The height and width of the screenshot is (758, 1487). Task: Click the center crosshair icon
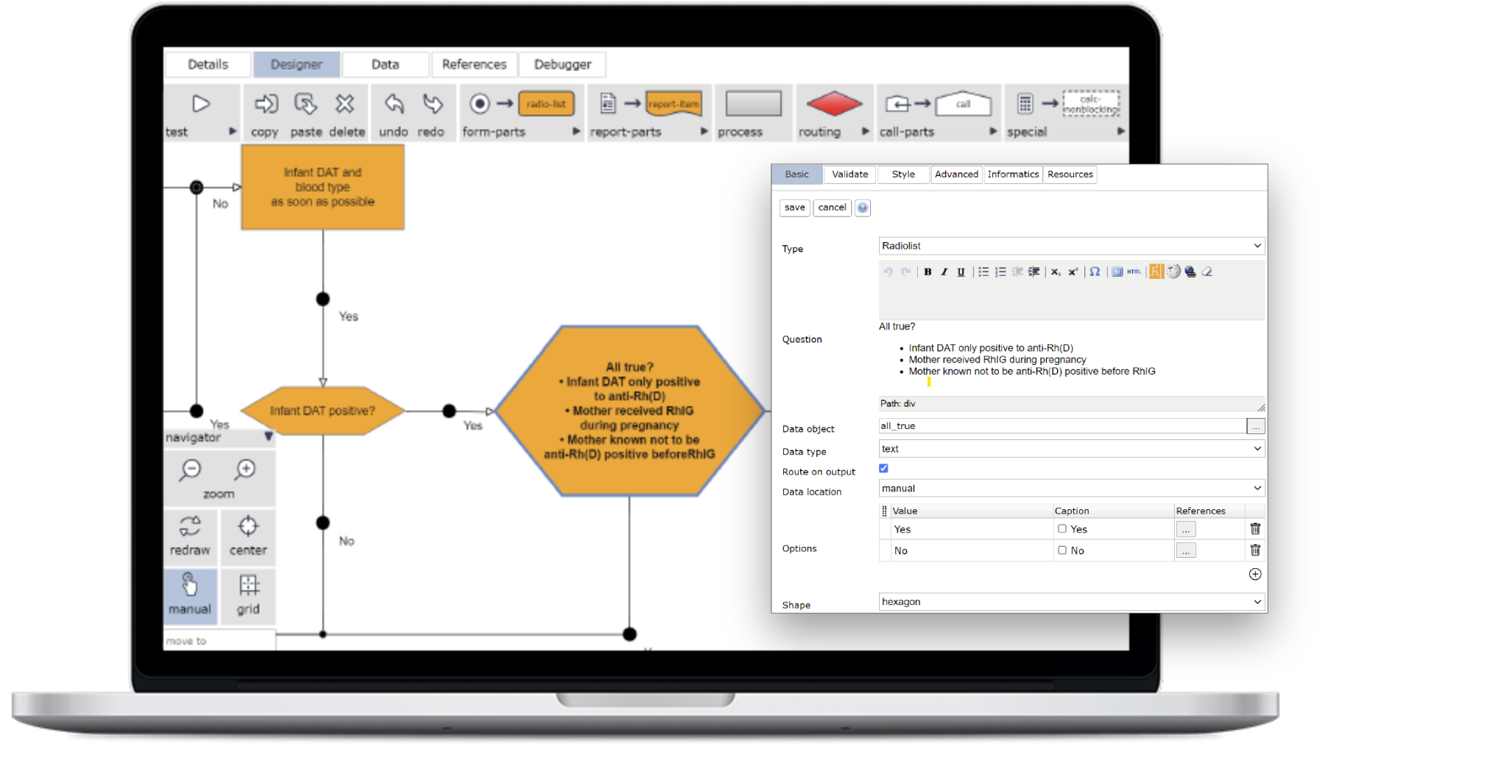248,526
